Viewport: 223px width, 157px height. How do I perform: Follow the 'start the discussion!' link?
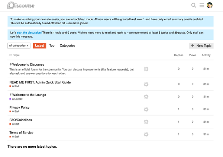pyautogui.click(x=29, y=33)
